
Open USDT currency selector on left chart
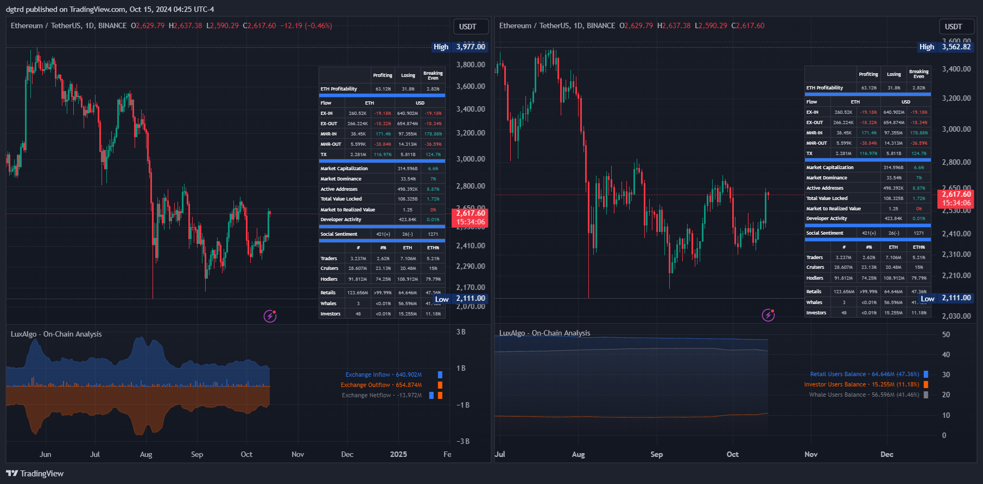[x=471, y=27]
